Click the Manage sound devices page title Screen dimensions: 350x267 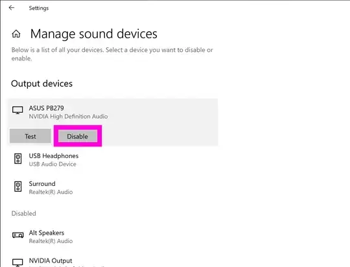click(94, 34)
